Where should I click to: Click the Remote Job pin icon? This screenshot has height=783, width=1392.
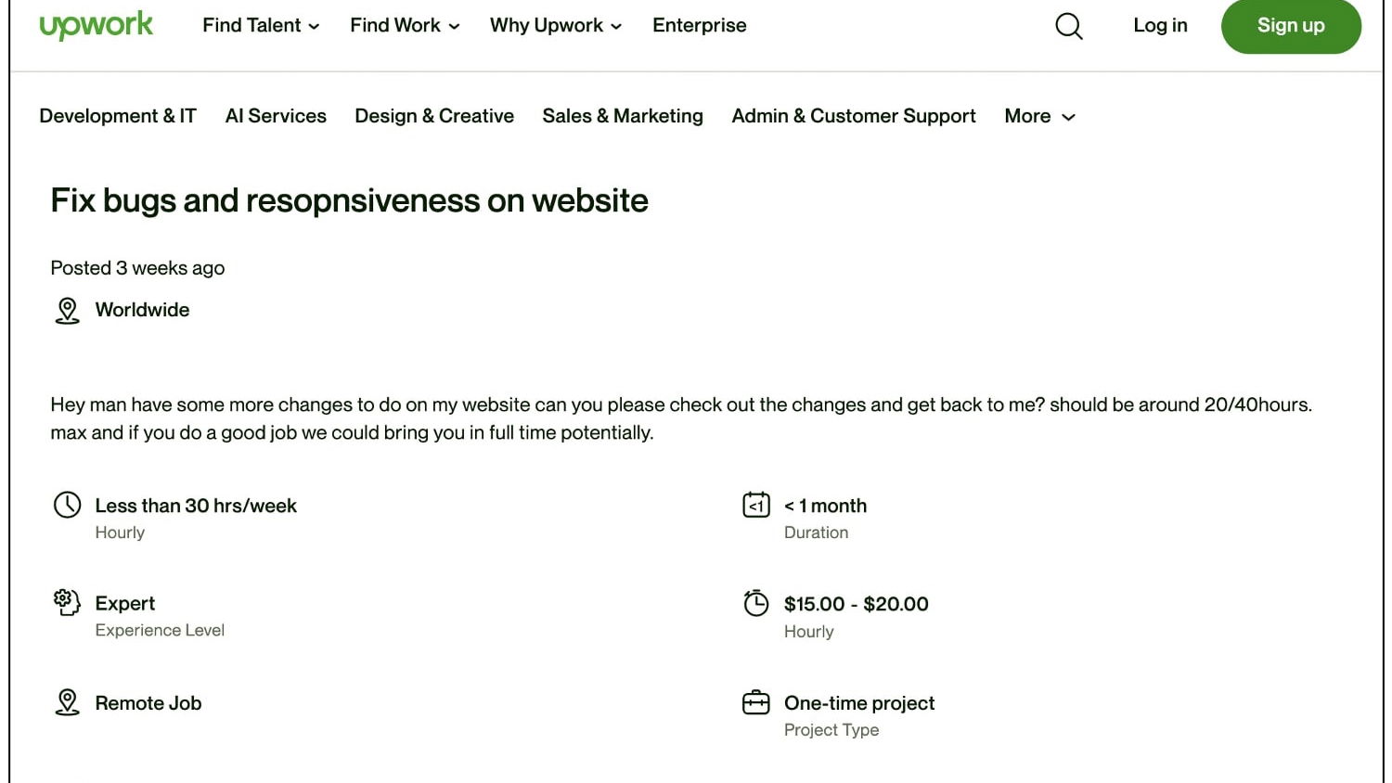pos(67,702)
